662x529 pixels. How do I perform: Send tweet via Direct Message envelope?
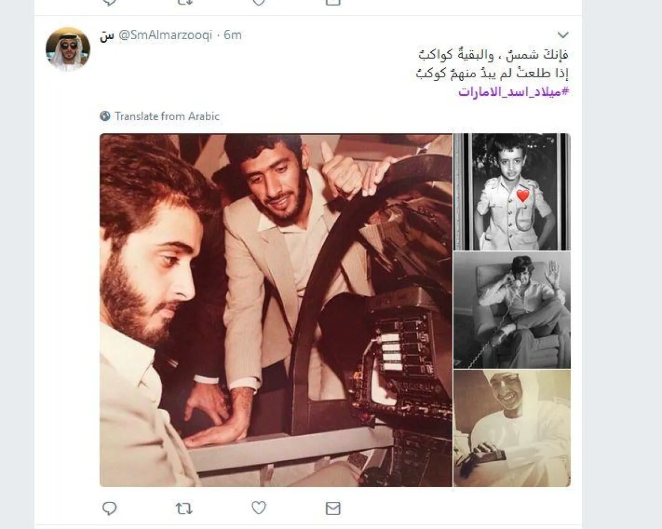coord(333,509)
